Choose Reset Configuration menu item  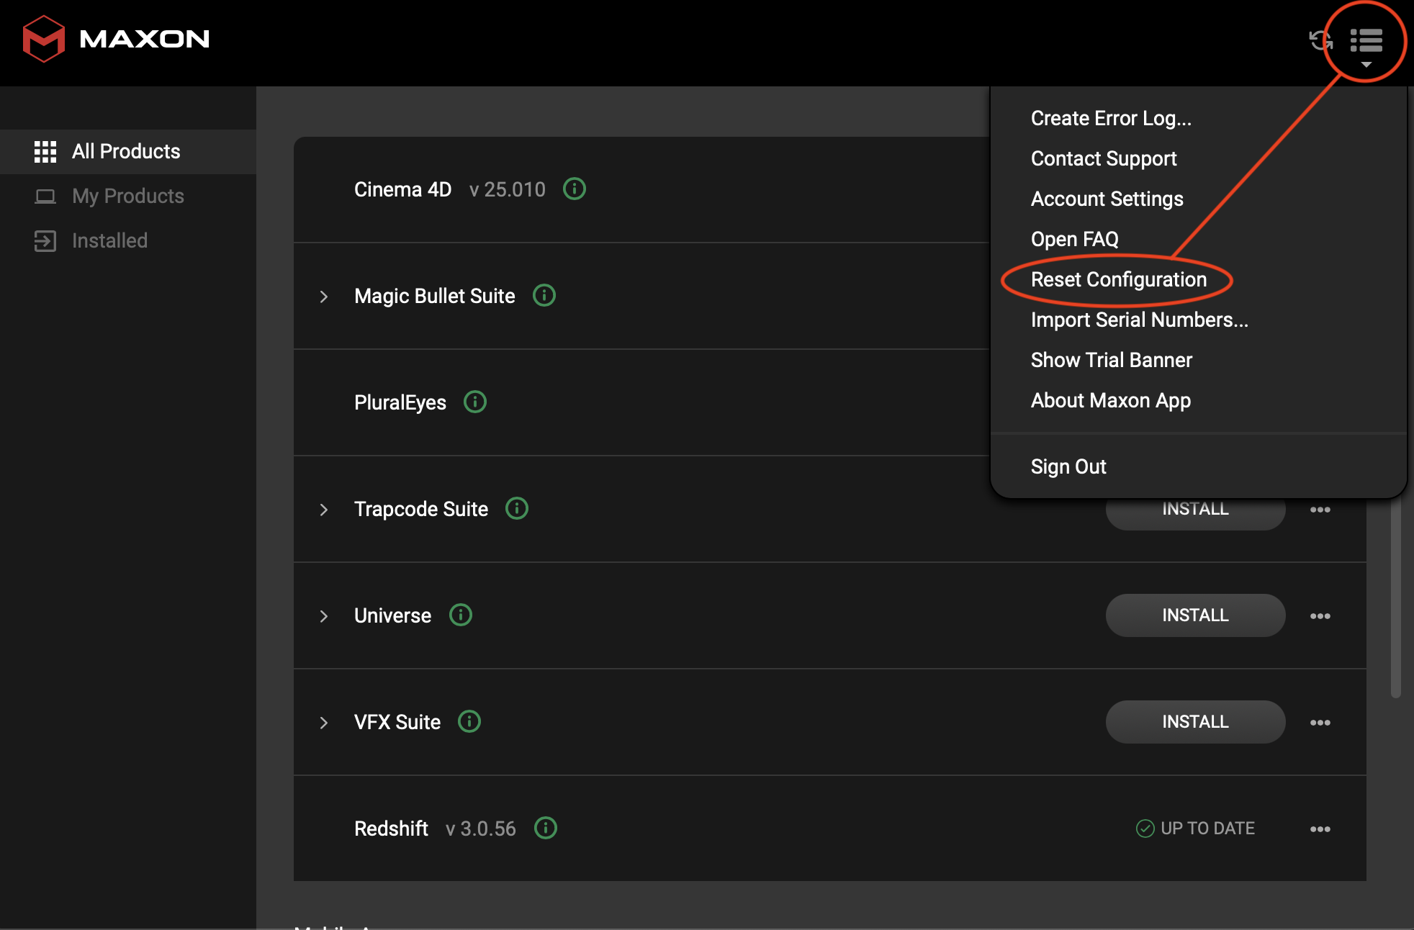coord(1118,279)
